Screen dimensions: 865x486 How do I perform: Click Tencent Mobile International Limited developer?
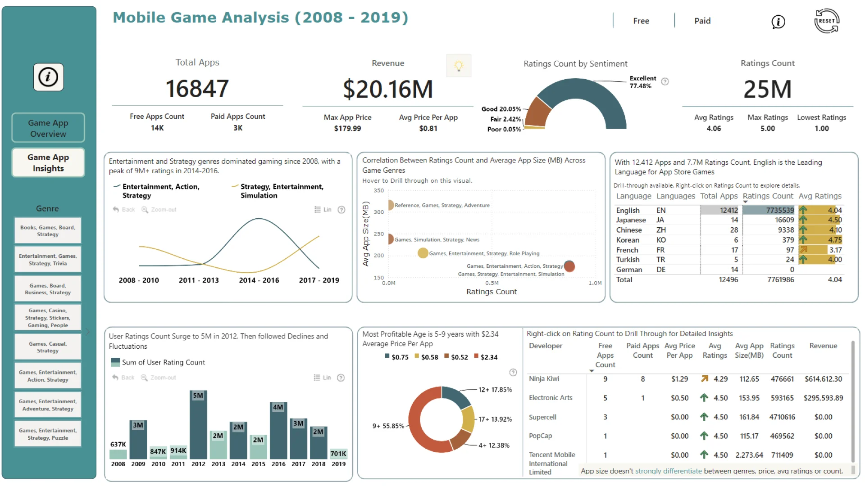click(x=552, y=463)
